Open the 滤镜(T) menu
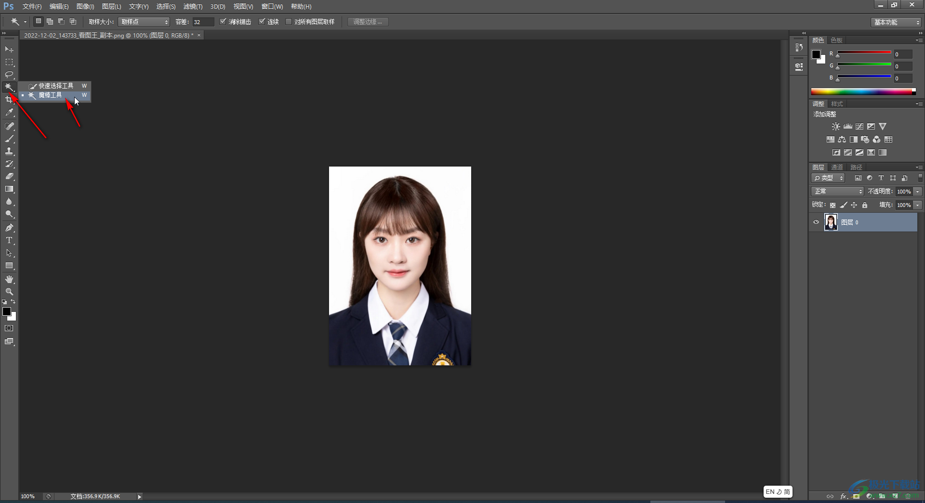The height and width of the screenshot is (503, 925). (193, 6)
